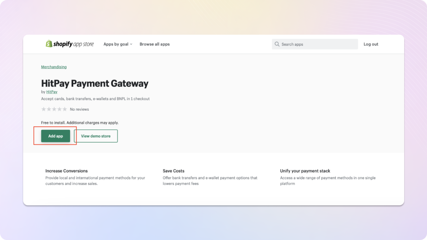
Task: Click the Free to install notice text
Action: click(x=80, y=123)
